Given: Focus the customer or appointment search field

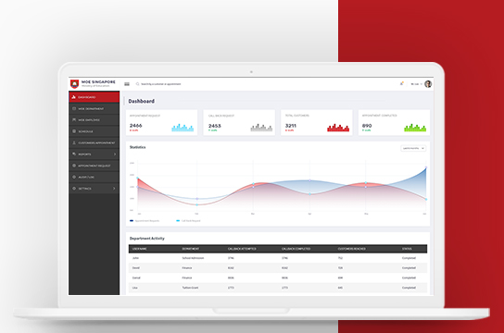Looking at the screenshot, I should (x=160, y=84).
